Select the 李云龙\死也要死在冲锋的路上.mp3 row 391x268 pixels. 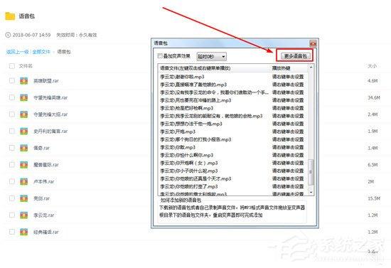tap(233, 100)
